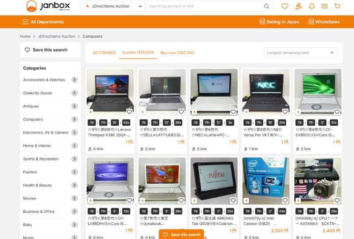
Task: Open Selling in Japan menu item
Action: pos(279,22)
